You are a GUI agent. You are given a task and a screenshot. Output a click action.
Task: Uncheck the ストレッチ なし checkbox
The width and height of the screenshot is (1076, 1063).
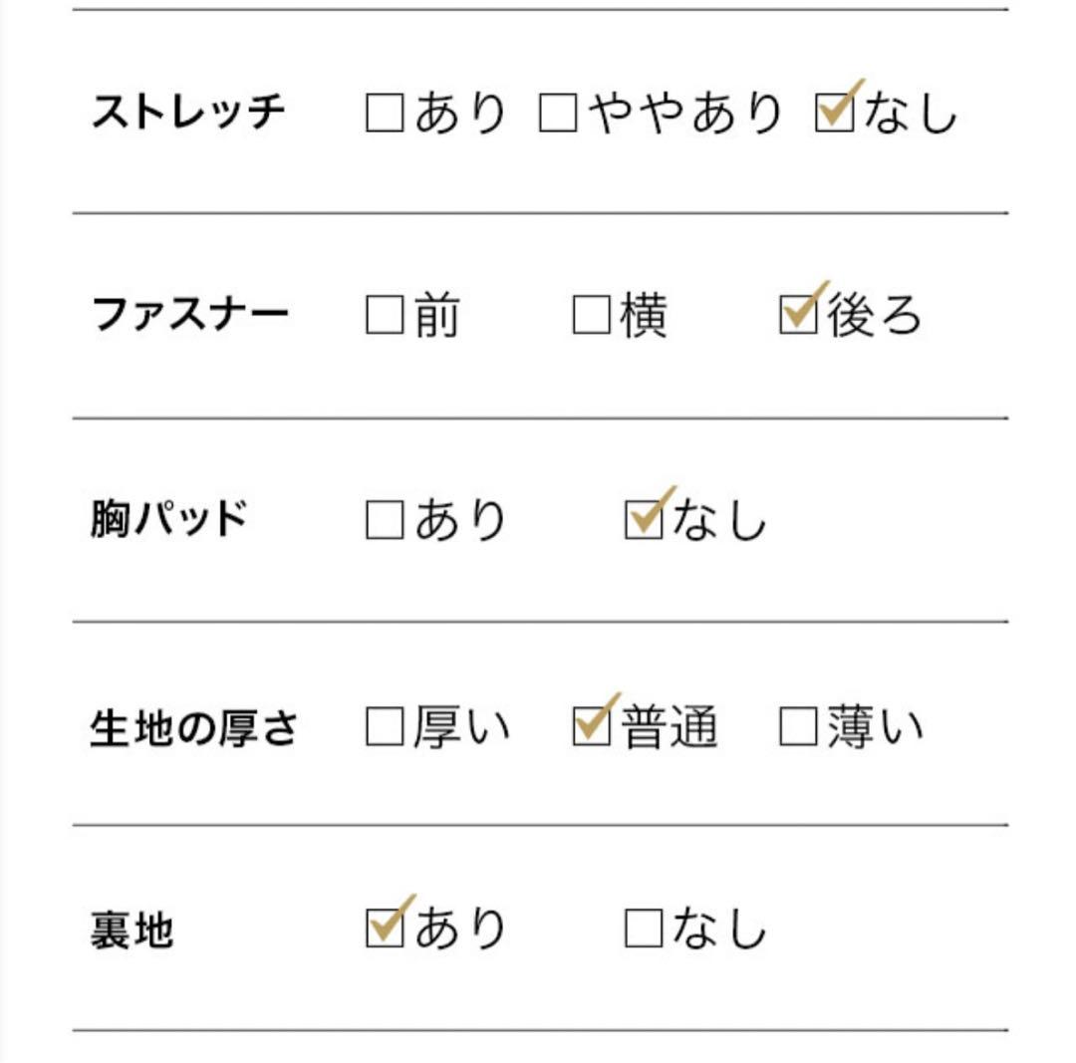835,113
